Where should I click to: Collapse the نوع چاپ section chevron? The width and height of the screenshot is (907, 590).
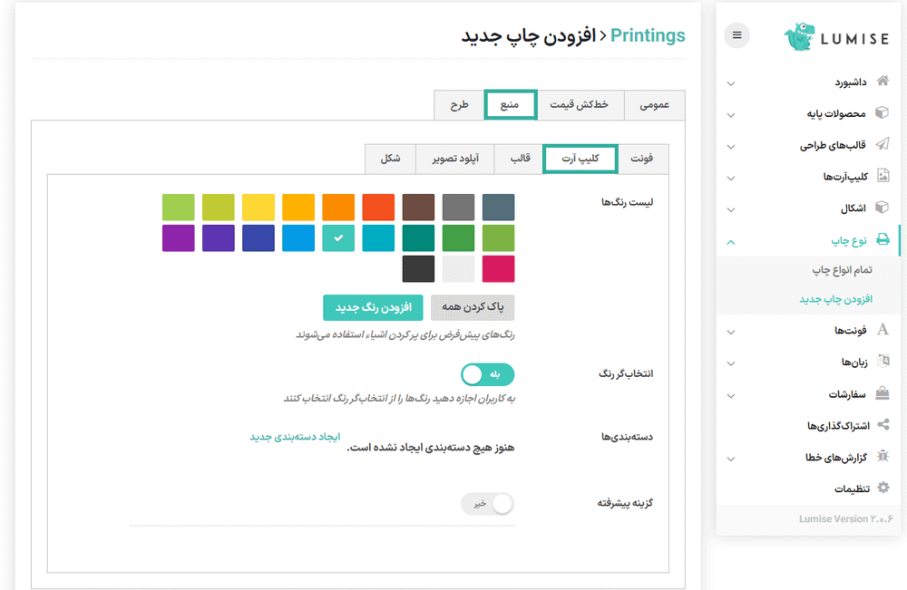731,242
